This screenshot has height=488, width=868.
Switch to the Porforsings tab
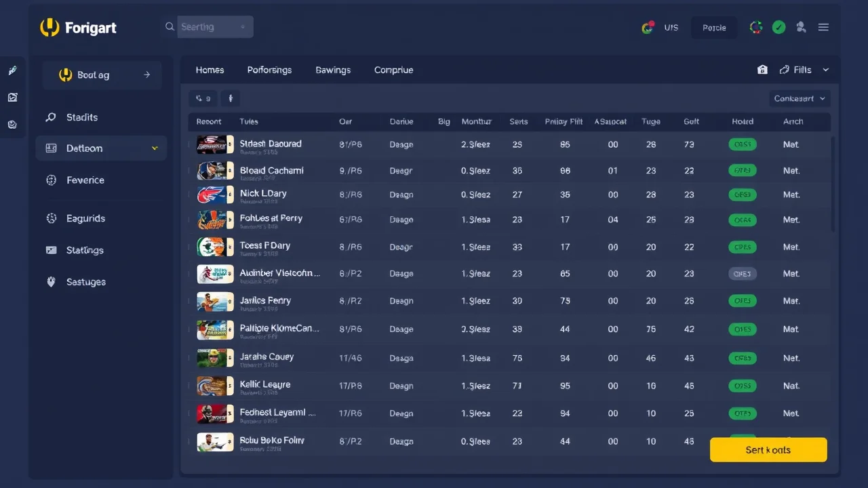pos(269,70)
